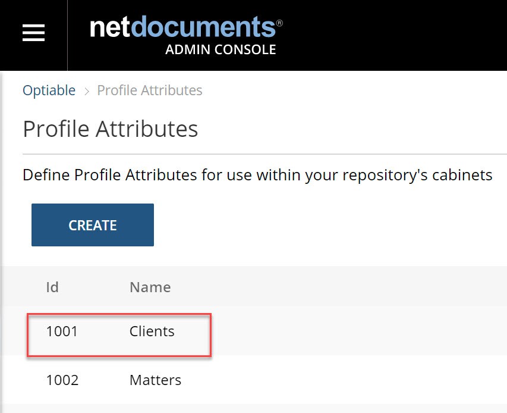
Task: Click empty area of the Matters row
Action: pyautogui.click(x=355, y=380)
